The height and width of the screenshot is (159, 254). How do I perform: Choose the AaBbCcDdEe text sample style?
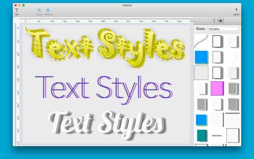point(217,135)
